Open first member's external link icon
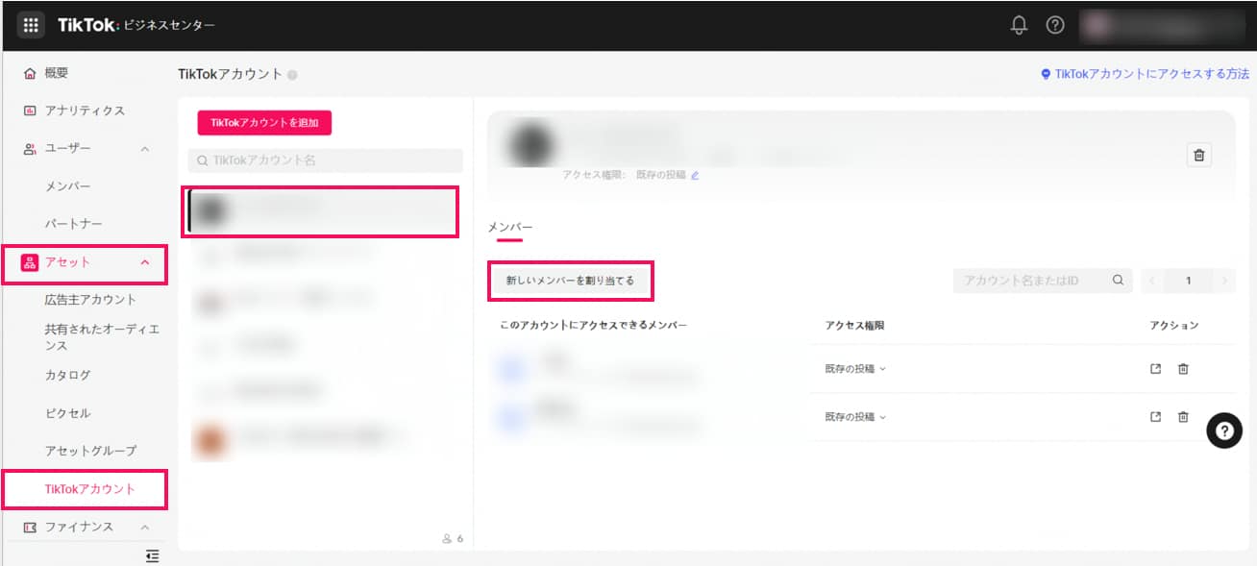Image resolution: width=1257 pixels, height=566 pixels. click(1156, 369)
